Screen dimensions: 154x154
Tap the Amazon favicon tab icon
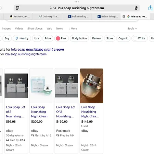point(11,16)
